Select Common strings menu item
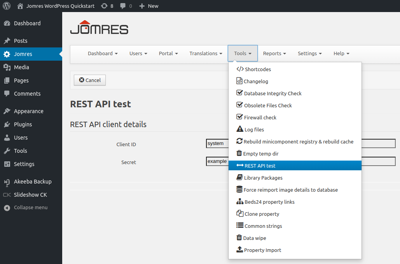This screenshot has height=264, width=400. pyautogui.click(x=295, y=226)
